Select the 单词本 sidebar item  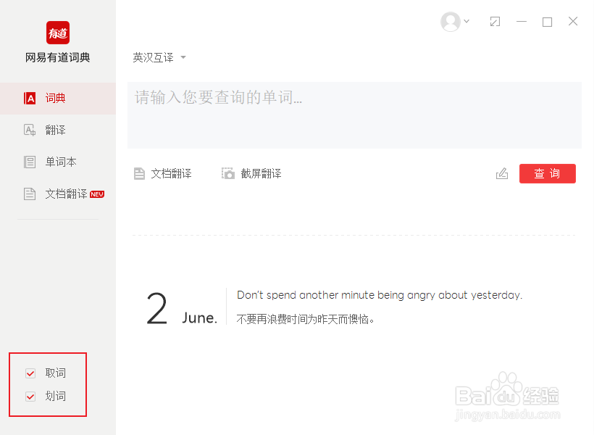[58, 162]
